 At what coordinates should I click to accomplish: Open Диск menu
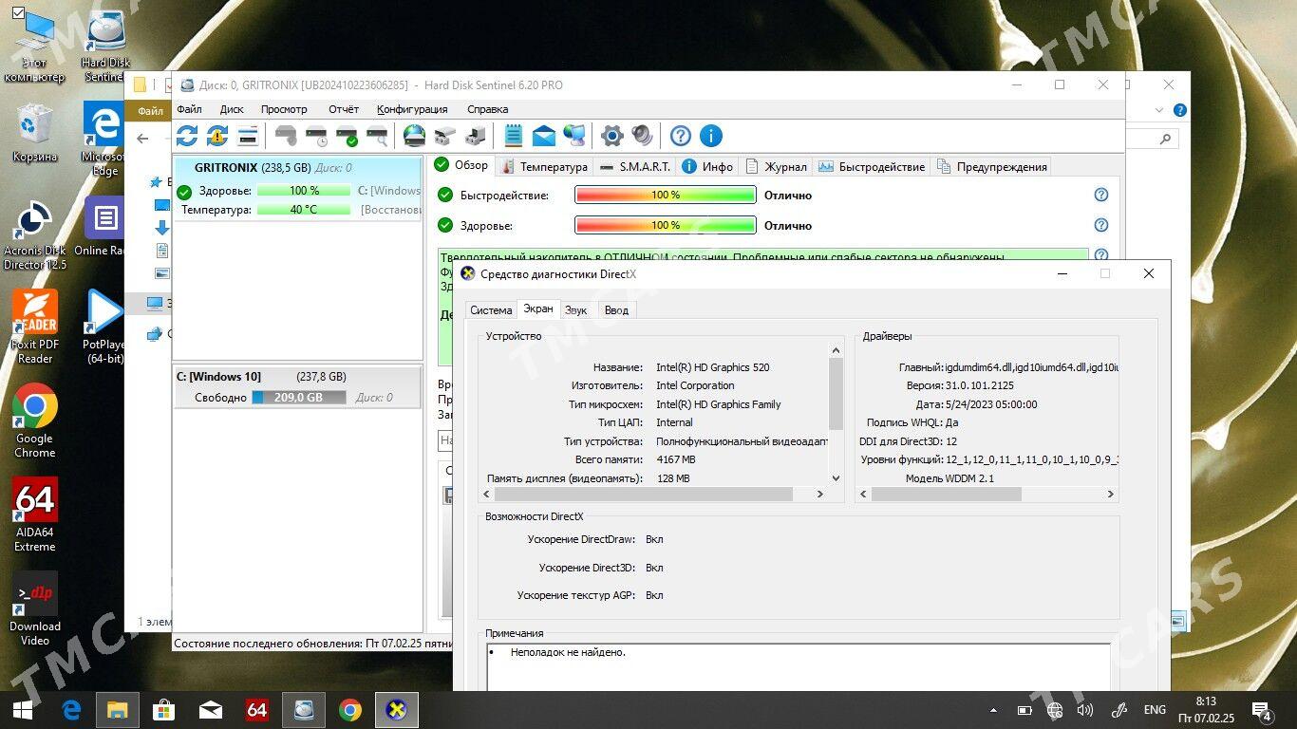(232, 109)
